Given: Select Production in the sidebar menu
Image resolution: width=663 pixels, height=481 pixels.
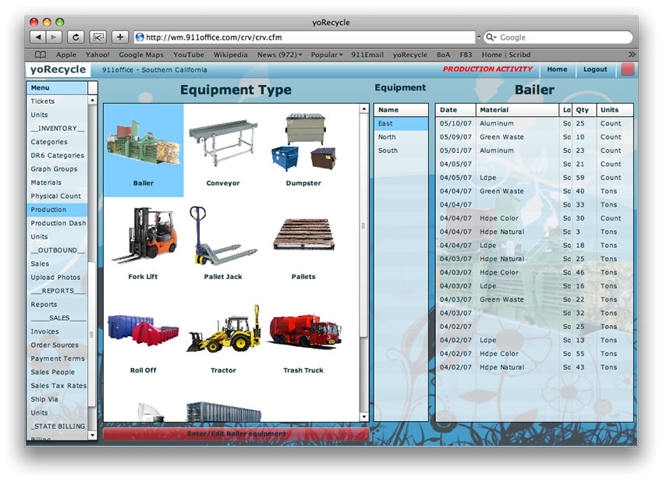Looking at the screenshot, I should [57, 210].
